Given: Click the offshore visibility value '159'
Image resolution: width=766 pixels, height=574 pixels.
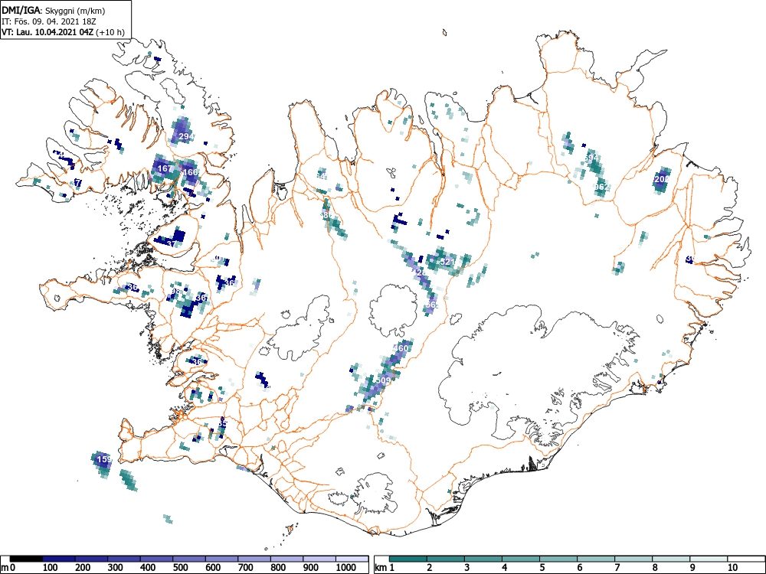Looking at the screenshot, I should click(104, 459).
